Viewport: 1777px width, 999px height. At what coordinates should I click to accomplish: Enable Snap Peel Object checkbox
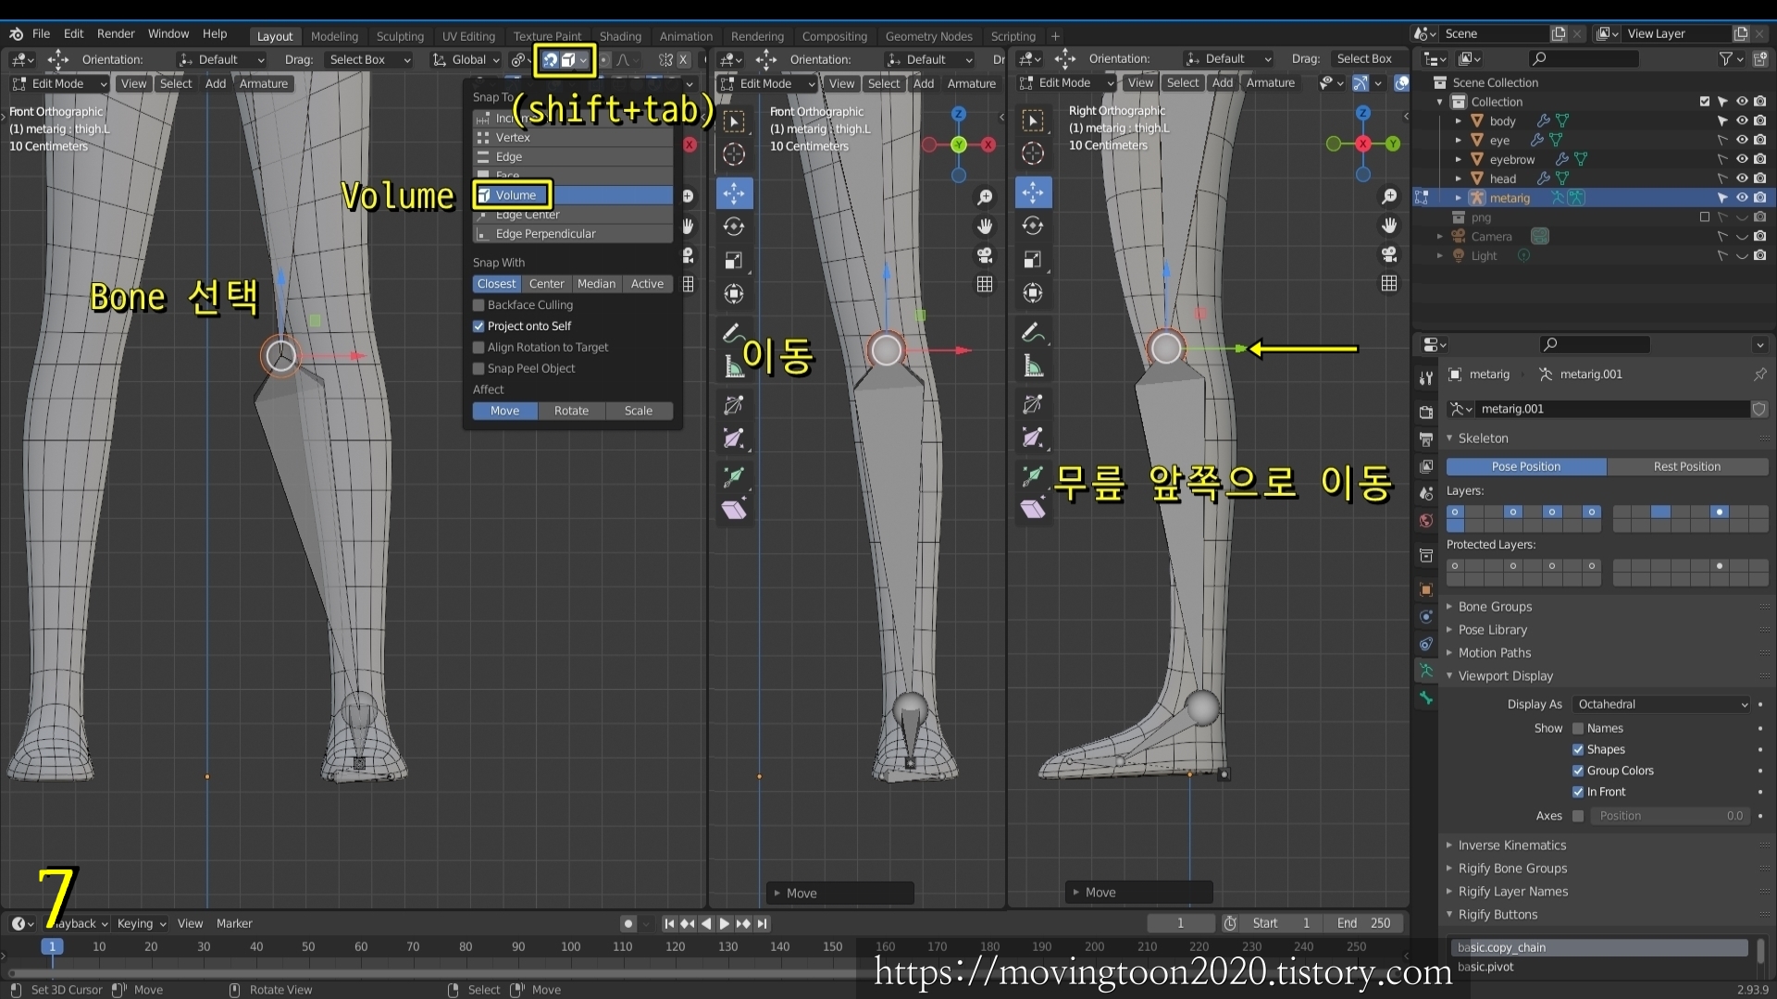478,368
